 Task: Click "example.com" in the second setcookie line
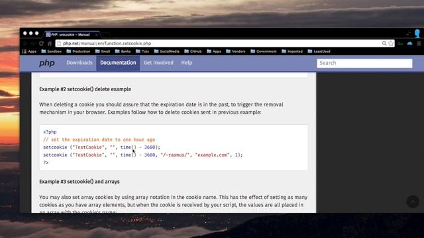pos(212,155)
